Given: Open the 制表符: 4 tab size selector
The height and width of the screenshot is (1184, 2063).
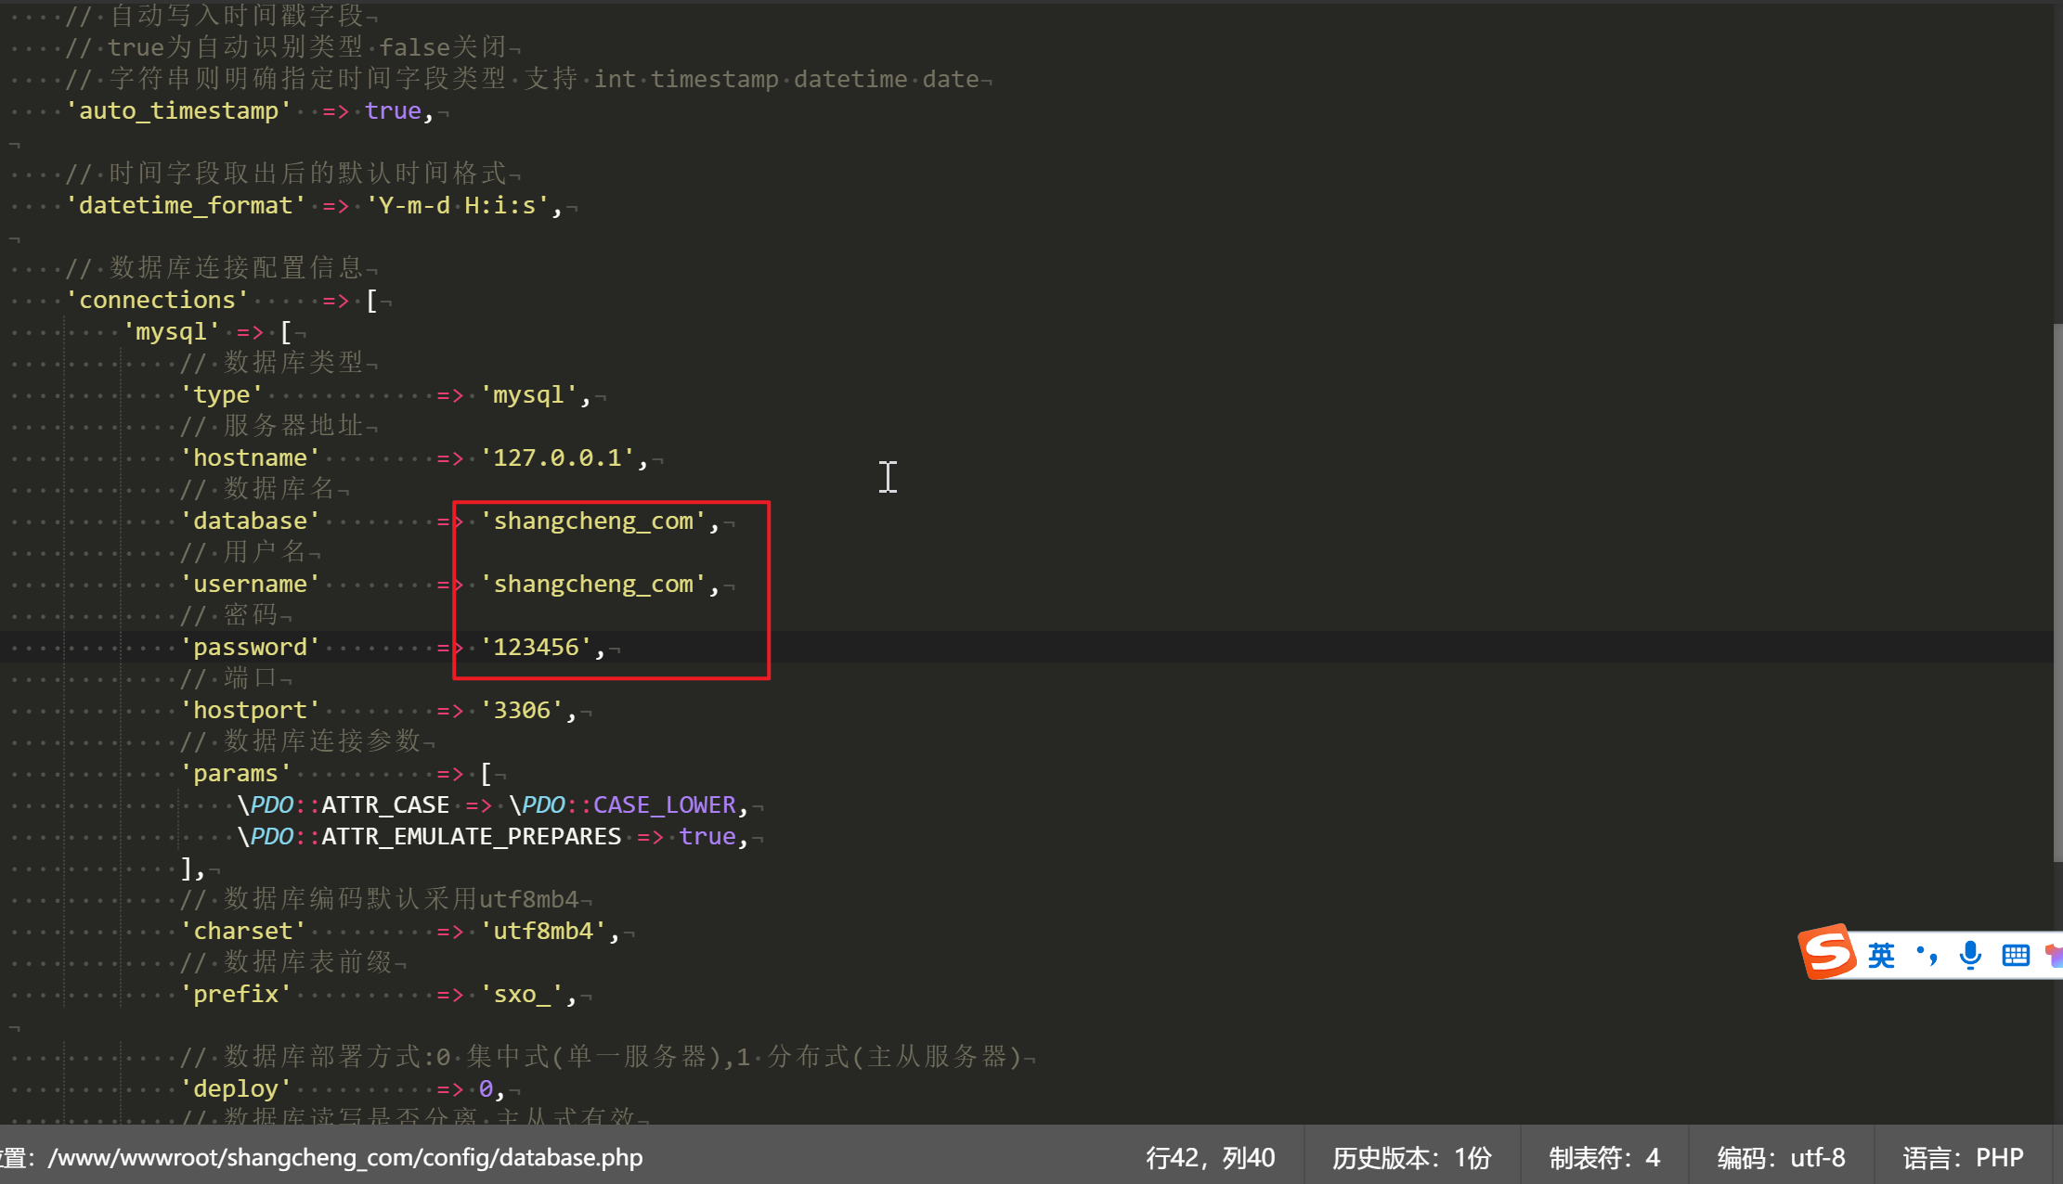Looking at the screenshot, I should coord(1604,1157).
